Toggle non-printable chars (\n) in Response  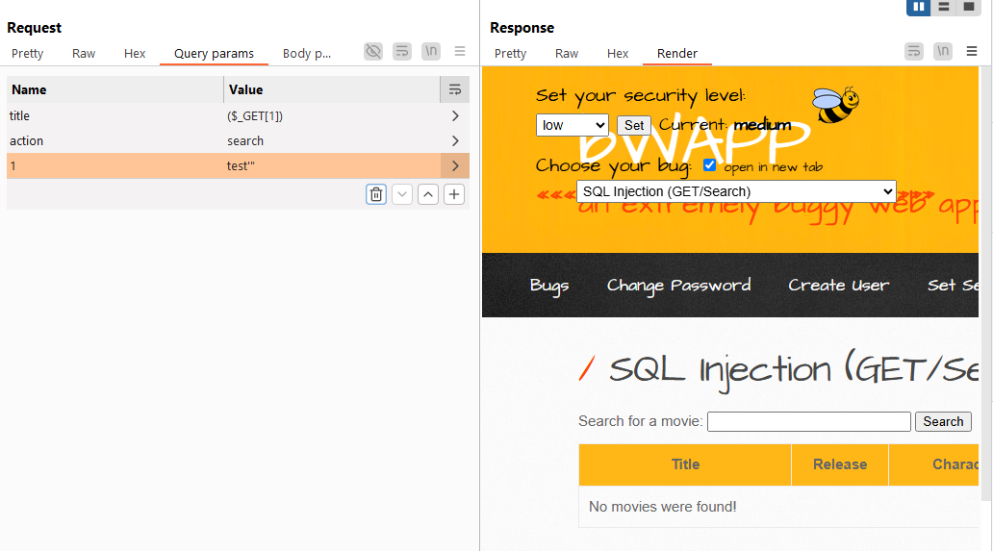pyautogui.click(x=943, y=52)
